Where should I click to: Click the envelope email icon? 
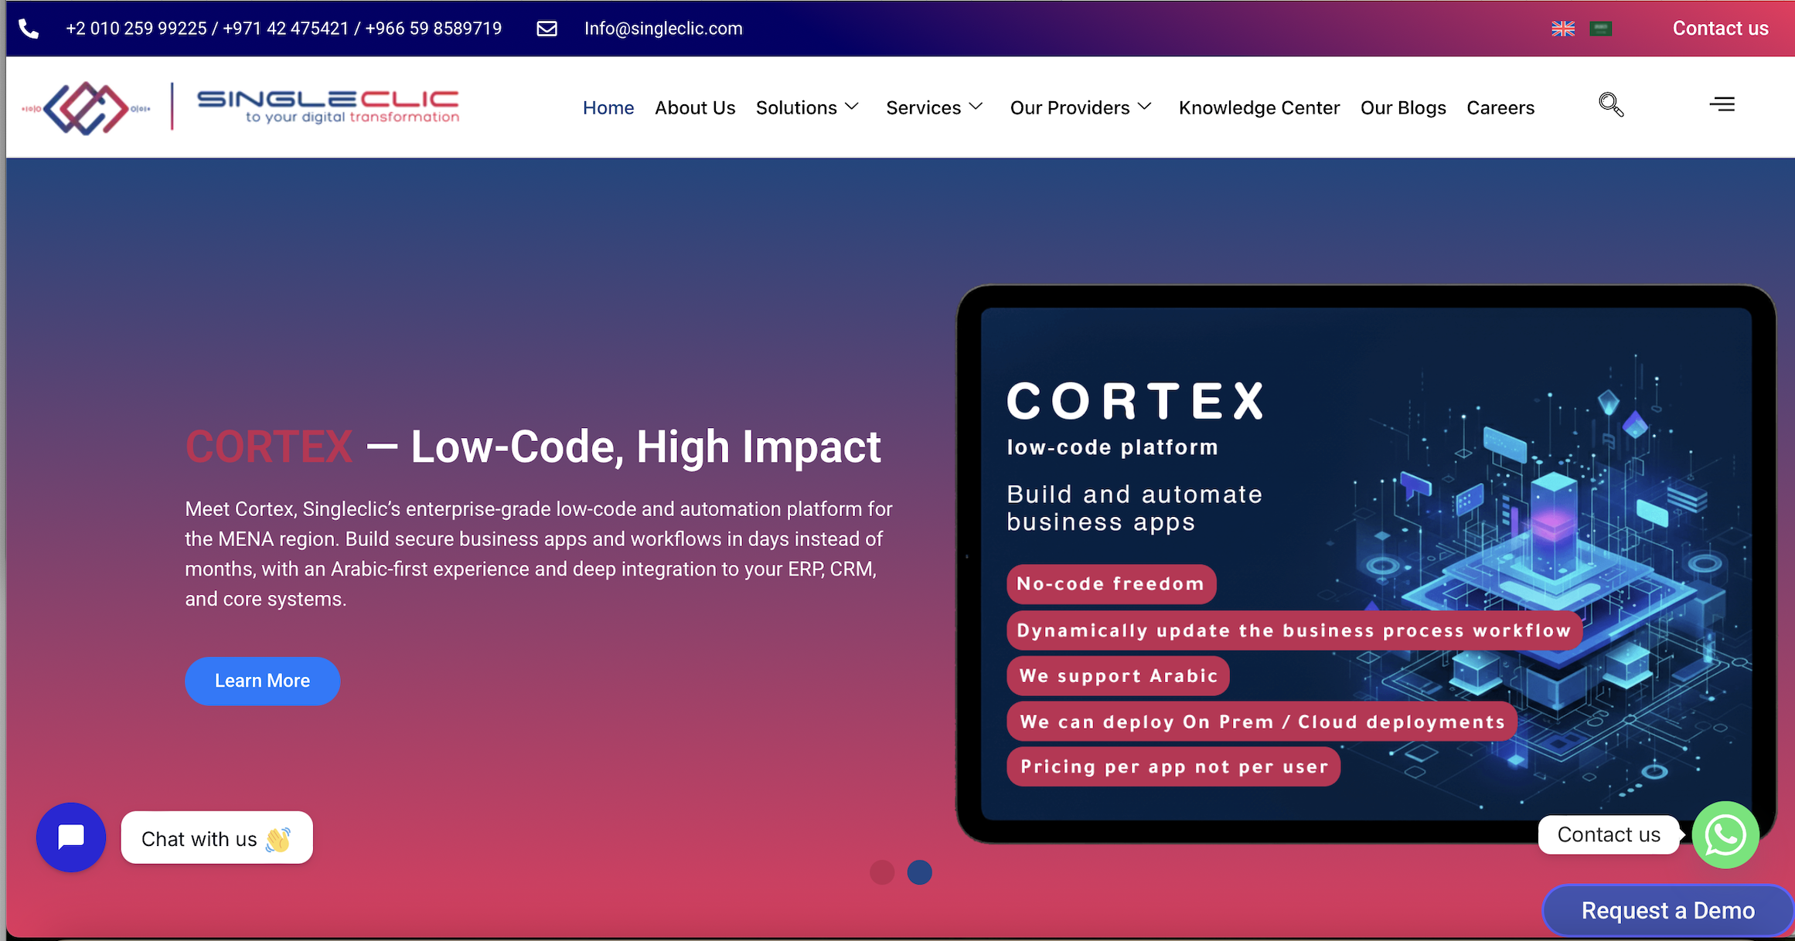(x=547, y=29)
